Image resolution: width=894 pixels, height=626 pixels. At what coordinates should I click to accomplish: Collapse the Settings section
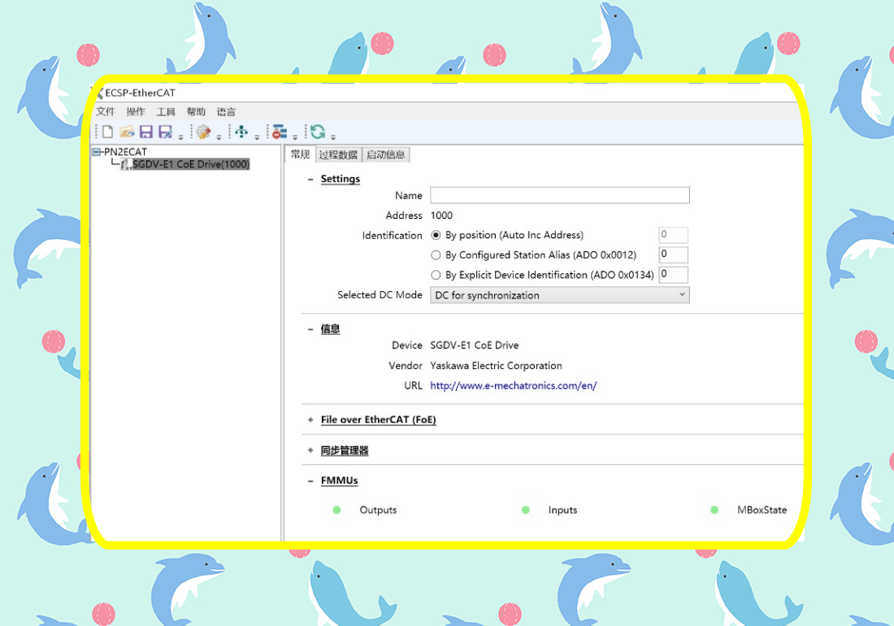[x=310, y=180]
